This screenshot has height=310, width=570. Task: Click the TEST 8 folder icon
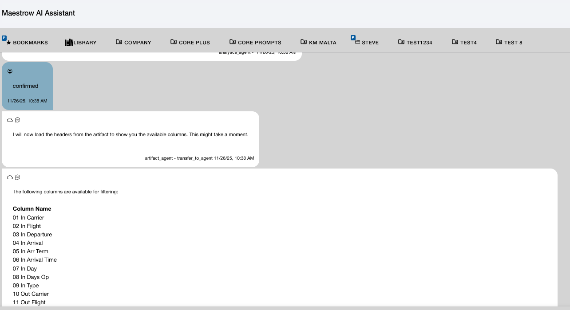coord(499,42)
